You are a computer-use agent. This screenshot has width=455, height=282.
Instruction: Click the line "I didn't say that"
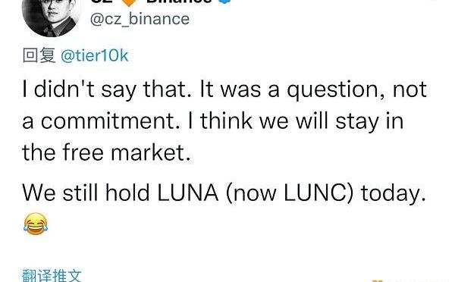pyautogui.click(x=107, y=89)
